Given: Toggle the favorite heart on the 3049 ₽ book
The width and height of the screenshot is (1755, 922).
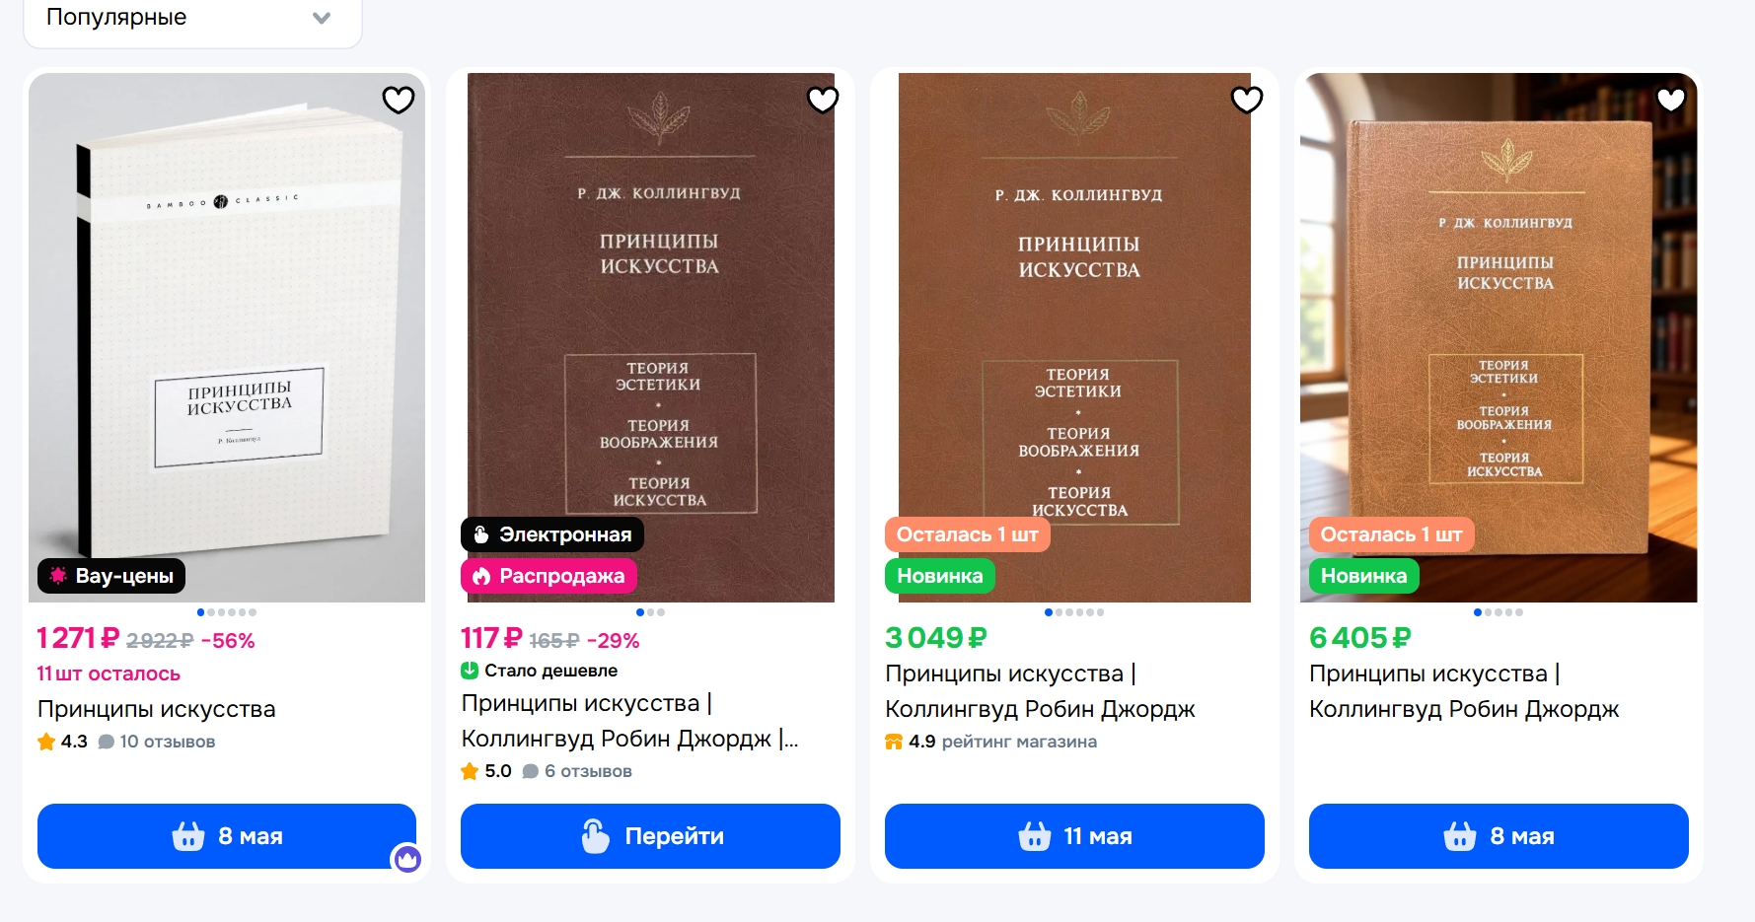Looking at the screenshot, I should coord(1247,100).
